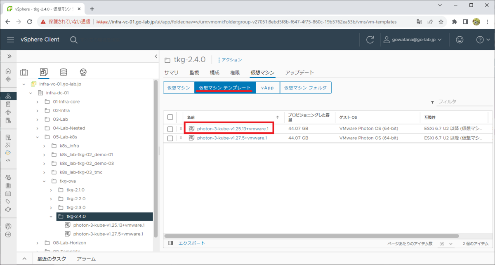
Task: Expand the k8s_infra folder
Action: pyautogui.click(x=44, y=145)
